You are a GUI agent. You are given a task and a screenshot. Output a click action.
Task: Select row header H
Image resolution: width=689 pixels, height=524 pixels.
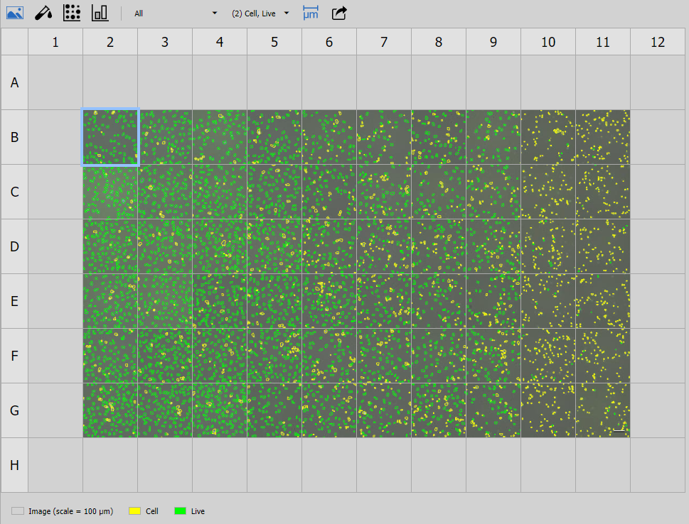(14, 465)
